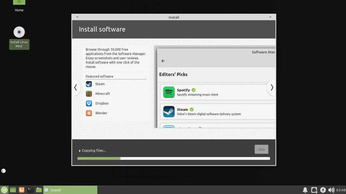Click the Blender icon in Featured software
Screen dimensions: 346x194
pyautogui.click(x=89, y=113)
